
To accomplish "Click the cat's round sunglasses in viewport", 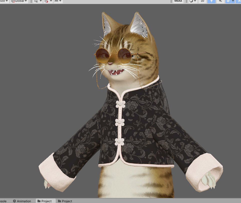I will click(x=113, y=56).
